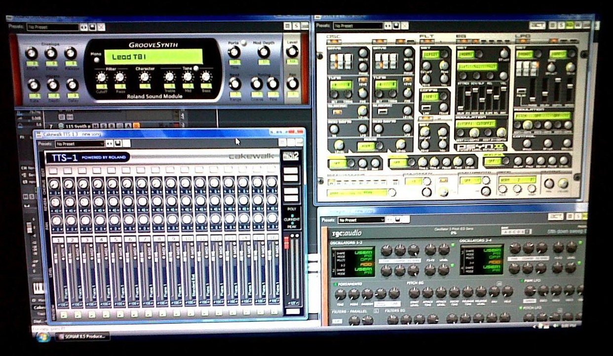This screenshot has width=613, height=356.
Task: Click the GrooveSynth Attack envelope knob
Action: pos(31,53)
